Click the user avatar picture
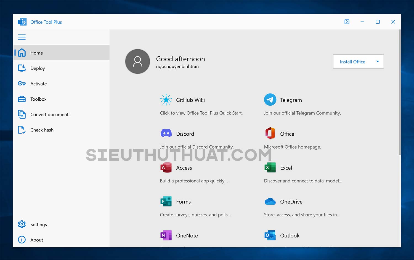Image resolution: width=414 pixels, height=260 pixels. (137, 61)
